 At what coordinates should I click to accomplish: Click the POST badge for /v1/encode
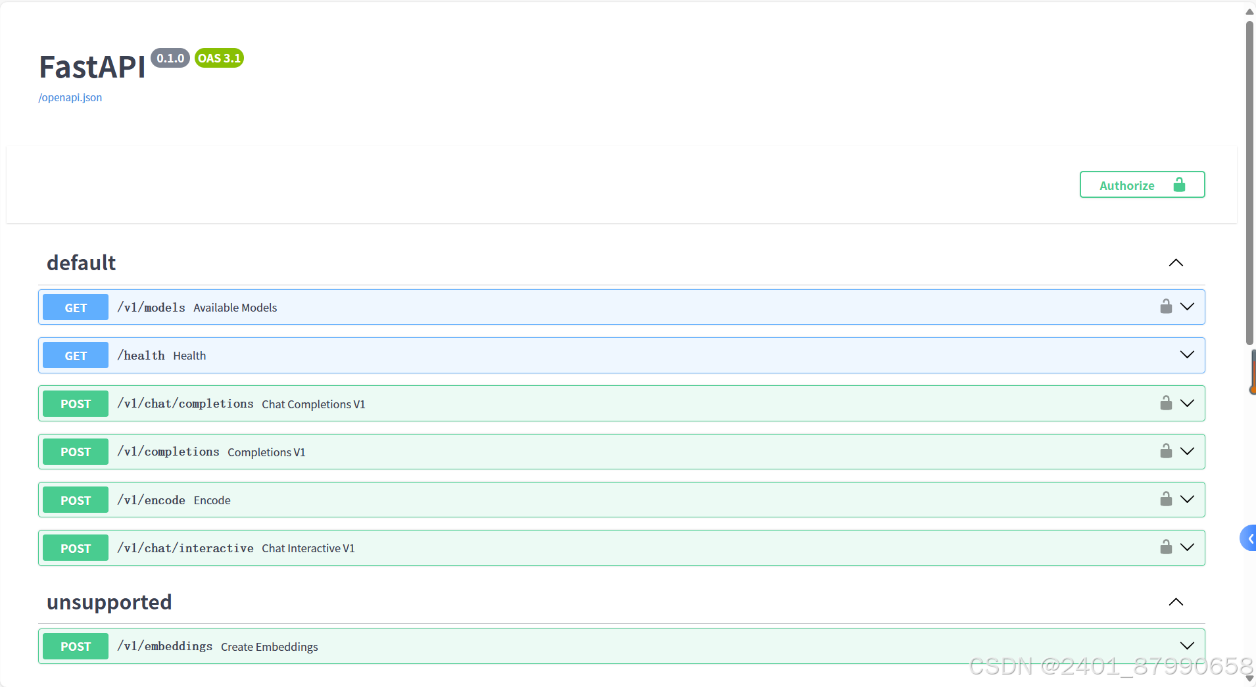click(x=76, y=500)
